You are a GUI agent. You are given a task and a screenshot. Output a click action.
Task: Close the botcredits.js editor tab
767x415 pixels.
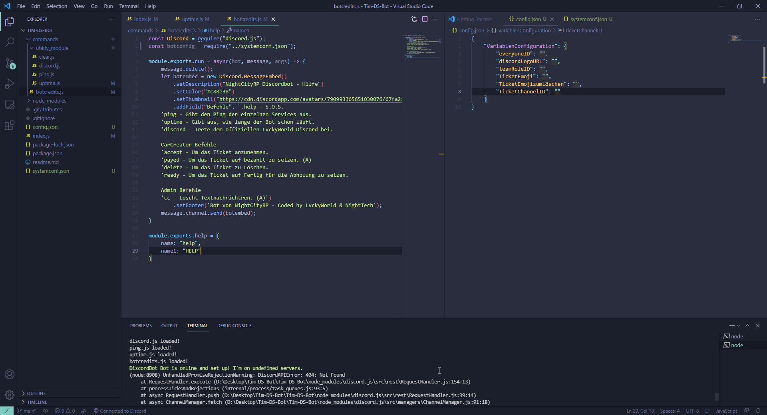pyautogui.click(x=273, y=19)
